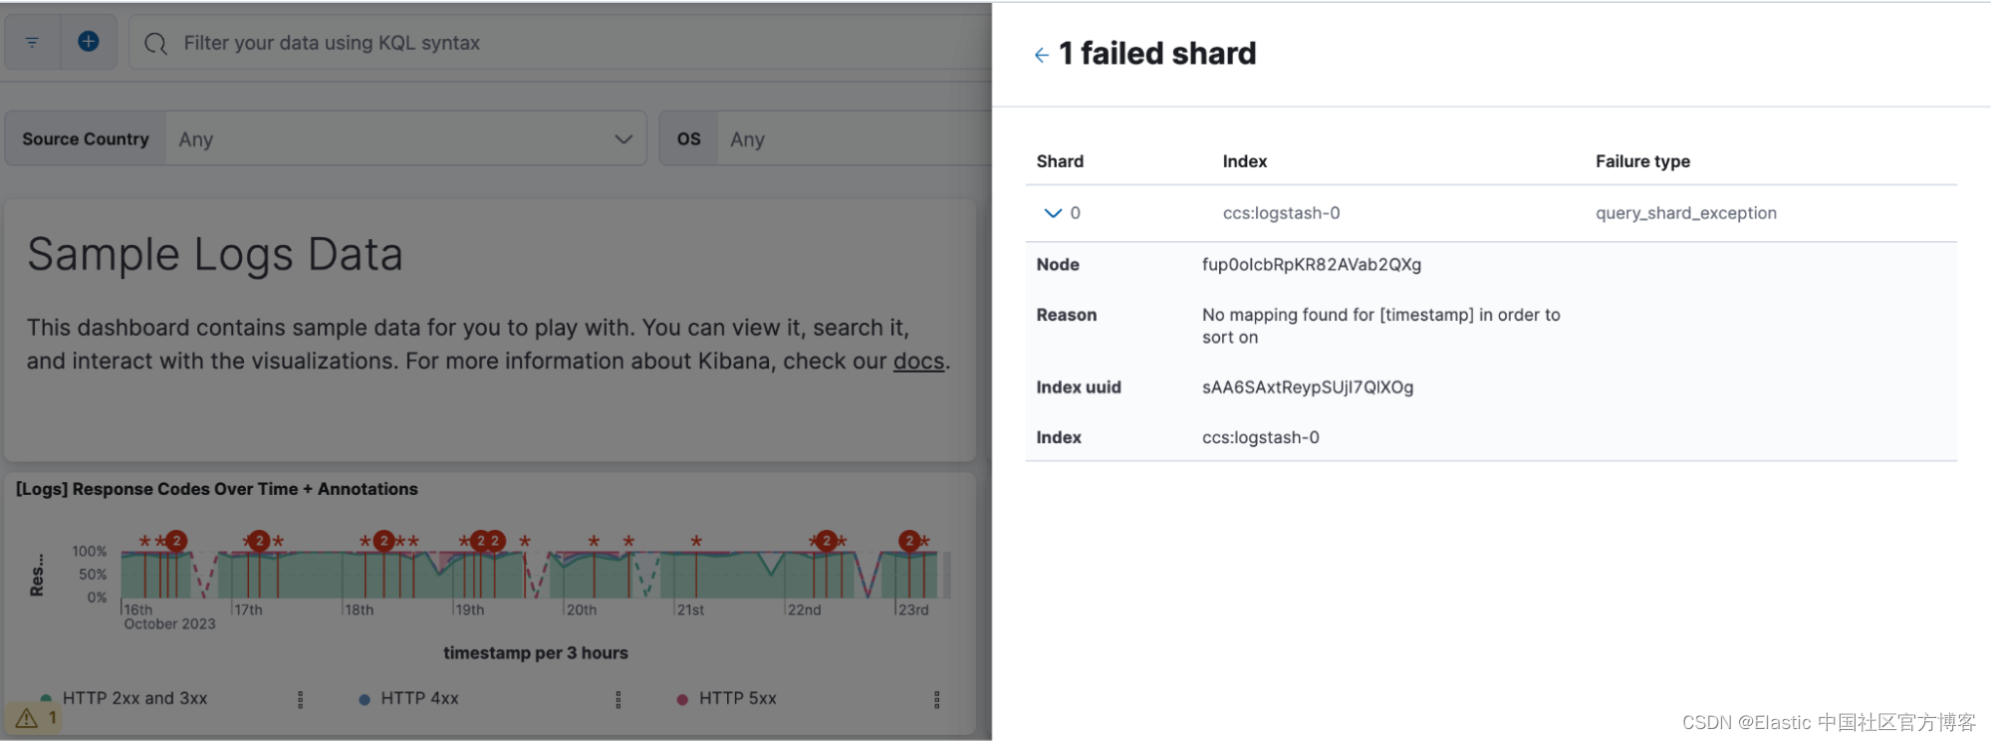Image resolution: width=1991 pixels, height=741 pixels.
Task: Click the annotation marker near the 23rd
Action: (x=909, y=541)
